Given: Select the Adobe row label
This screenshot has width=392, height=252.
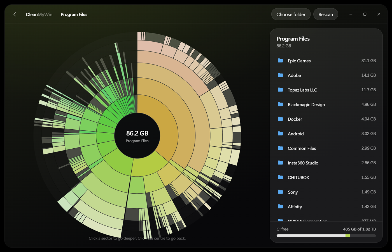Looking at the screenshot, I should (294, 75).
